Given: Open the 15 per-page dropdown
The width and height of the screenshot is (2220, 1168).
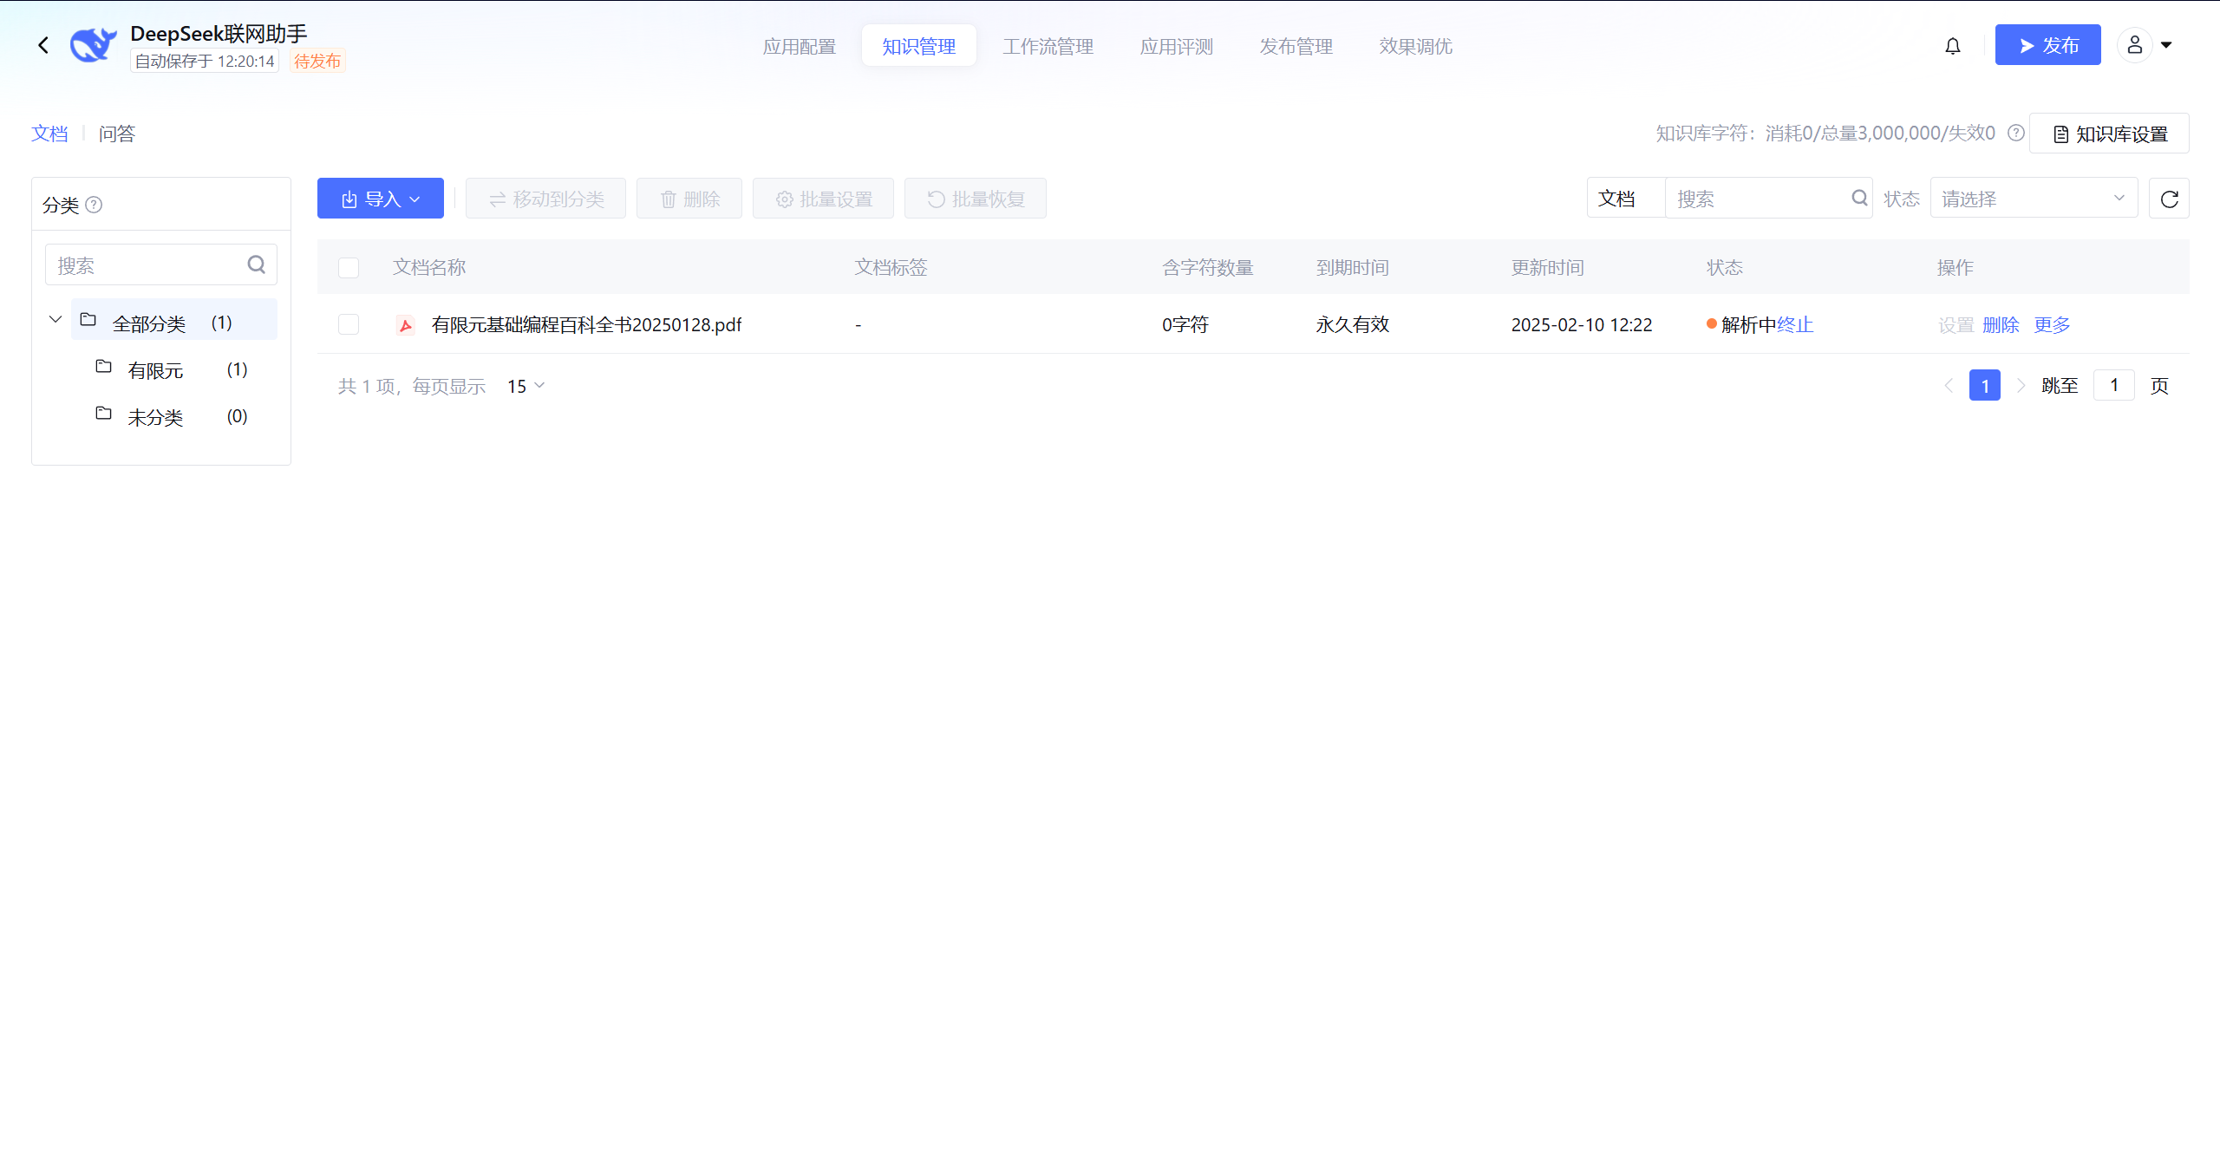Looking at the screenshot, I should [x=526, y=386].
